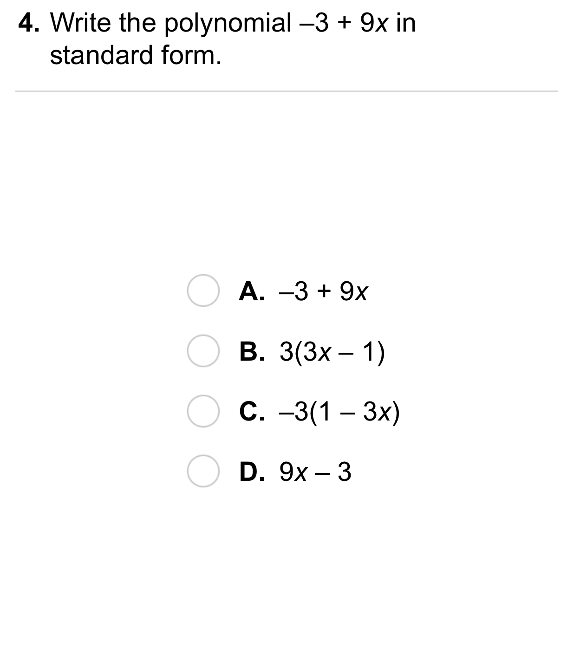Click the horizontal divider below the question
The height and width of the screenshot is (660, 574).
click(287, 91)
